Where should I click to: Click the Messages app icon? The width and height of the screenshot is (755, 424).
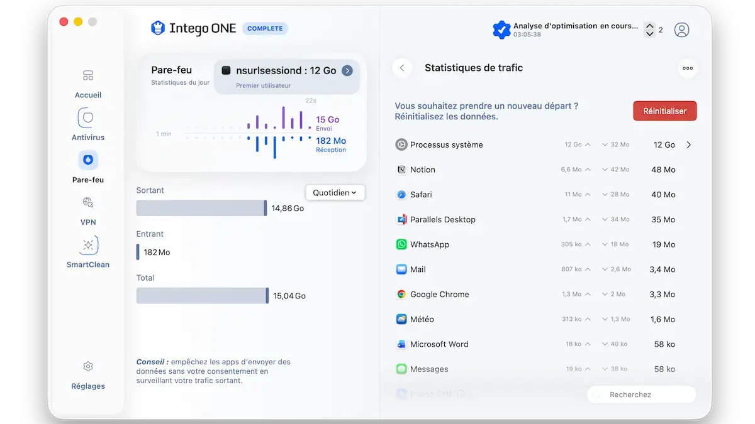[401, 369]
